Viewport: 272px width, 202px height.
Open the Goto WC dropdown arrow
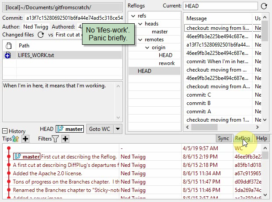[x=118, y=129]
